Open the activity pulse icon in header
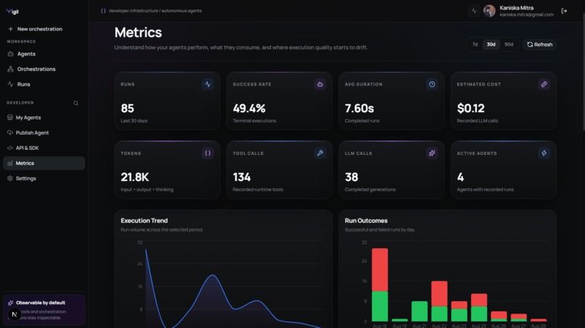Image resolution: width=585 pixels, height=328 pixels. pos(474,11)
